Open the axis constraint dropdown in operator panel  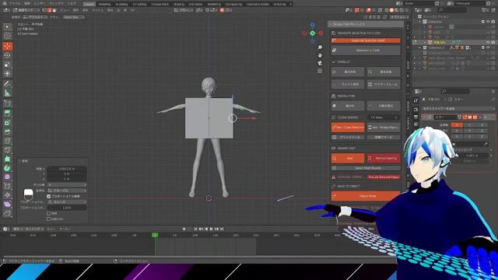[x=67, y=185]
